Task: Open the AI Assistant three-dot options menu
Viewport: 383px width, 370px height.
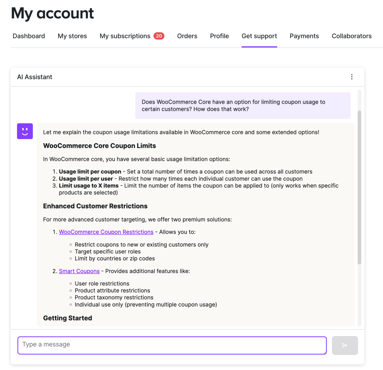Action: tap(352, 77)
